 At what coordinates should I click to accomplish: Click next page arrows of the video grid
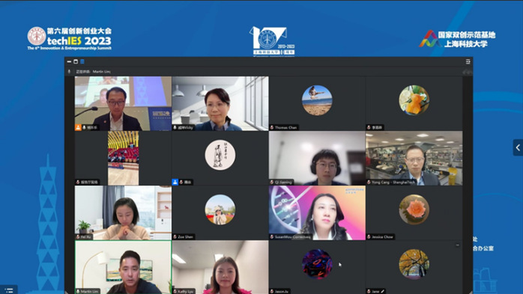(468, 73)
